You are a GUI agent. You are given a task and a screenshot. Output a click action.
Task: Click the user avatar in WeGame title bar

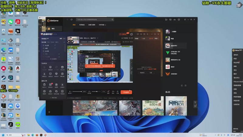179,19
